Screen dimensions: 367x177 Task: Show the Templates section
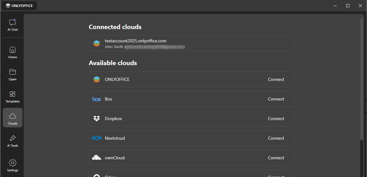click(x=13, y=97)
